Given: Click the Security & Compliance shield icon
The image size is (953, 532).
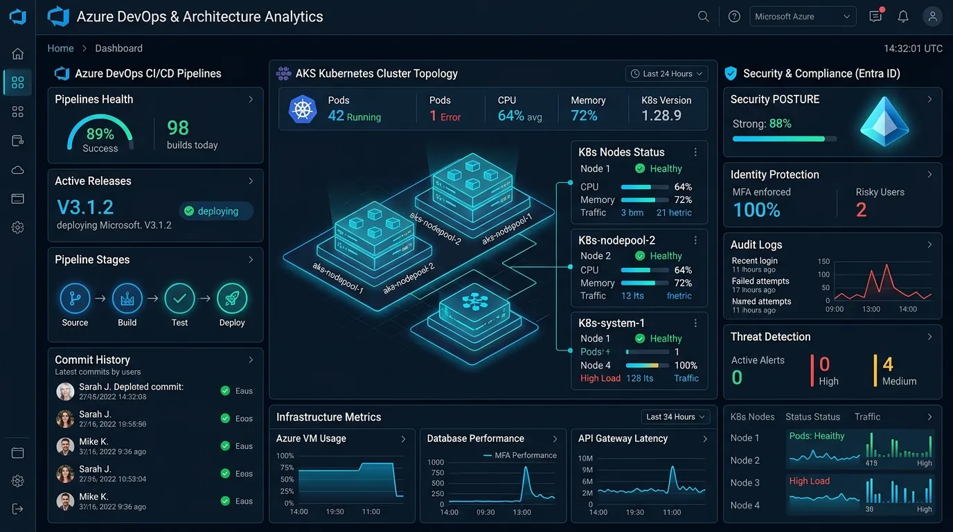Looking at the screenshot, I should 731,73.
